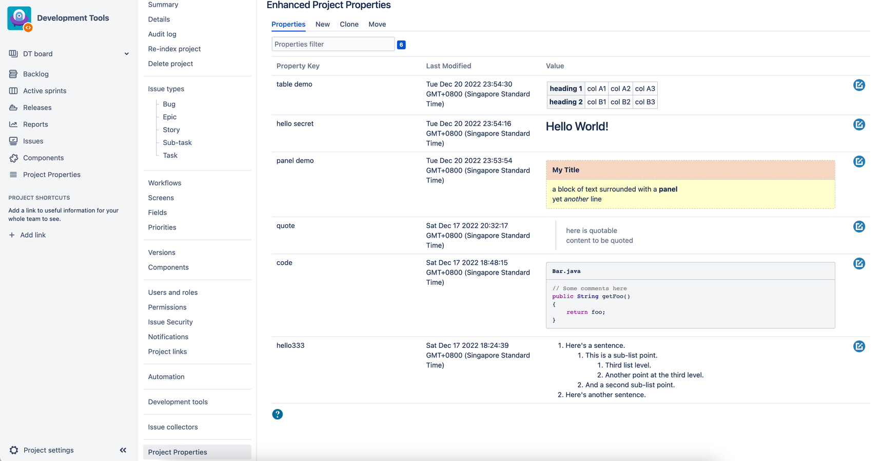881x461 pixels.
Task: Open the Details settings page
Action: [x=159, y=19]
